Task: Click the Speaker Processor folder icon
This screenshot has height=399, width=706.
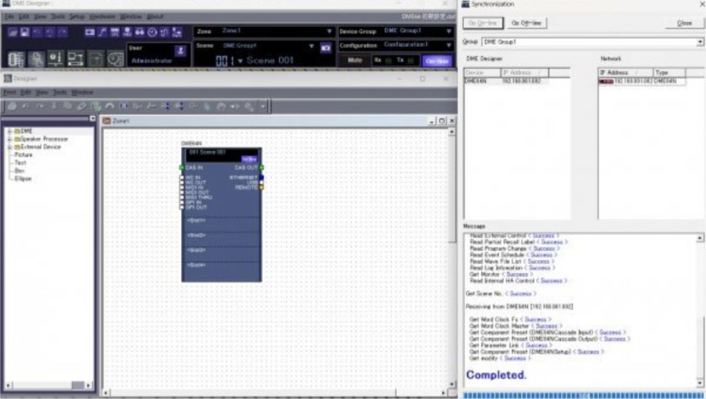Action: [x=17, y=139]
